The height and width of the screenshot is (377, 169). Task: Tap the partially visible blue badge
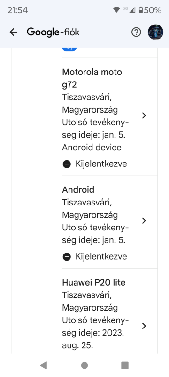pyautogui.click(x=69, y=49)
